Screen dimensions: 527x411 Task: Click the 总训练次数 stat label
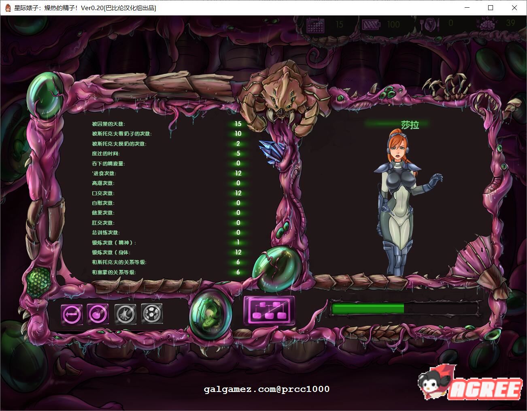105,233
